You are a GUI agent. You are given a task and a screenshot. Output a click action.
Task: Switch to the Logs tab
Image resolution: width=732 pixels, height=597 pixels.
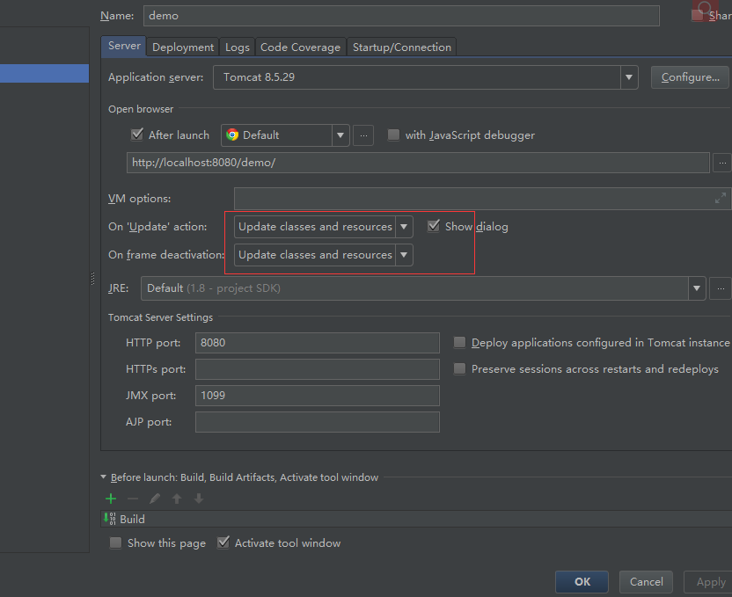click(x=238, y=47)
